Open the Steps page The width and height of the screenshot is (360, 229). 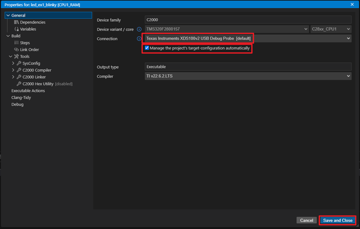[x=25, y=43]
